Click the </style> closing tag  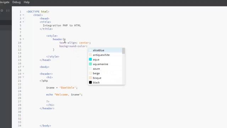(x=53, y=57)
